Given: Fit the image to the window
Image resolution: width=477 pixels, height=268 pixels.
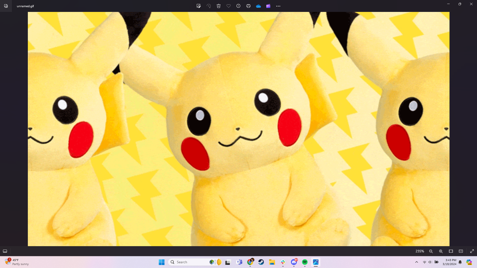Looking at the screenshot, I should tap(451, 251).
